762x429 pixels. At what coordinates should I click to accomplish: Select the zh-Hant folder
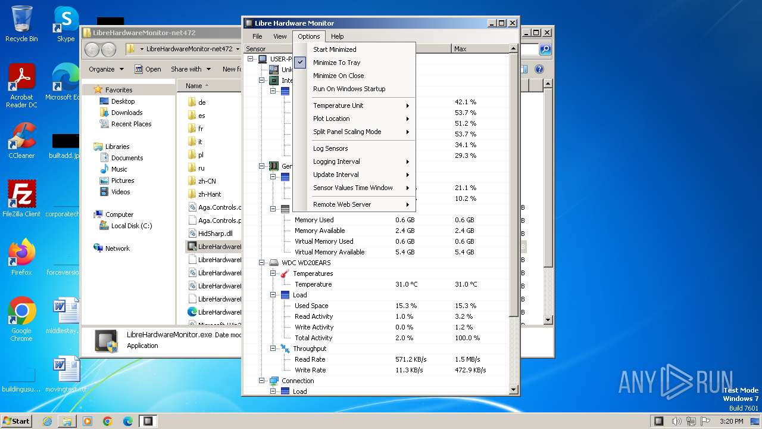[210, 194]
